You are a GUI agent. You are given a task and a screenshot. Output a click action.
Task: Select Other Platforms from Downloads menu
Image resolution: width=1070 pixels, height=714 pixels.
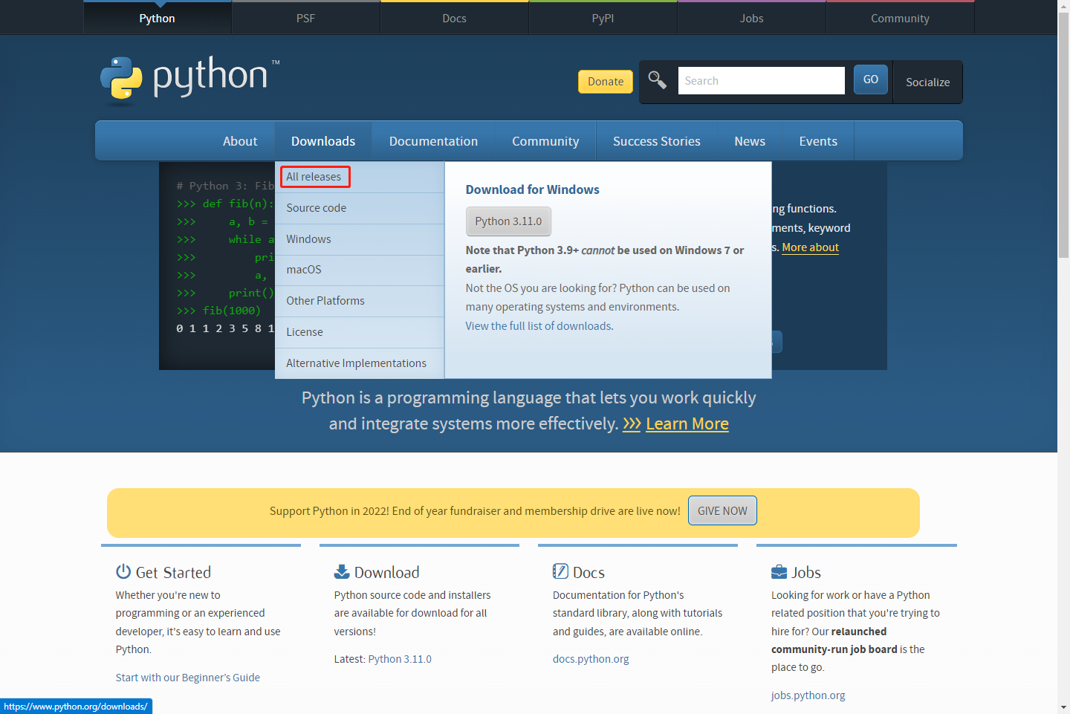coord(325,300)
